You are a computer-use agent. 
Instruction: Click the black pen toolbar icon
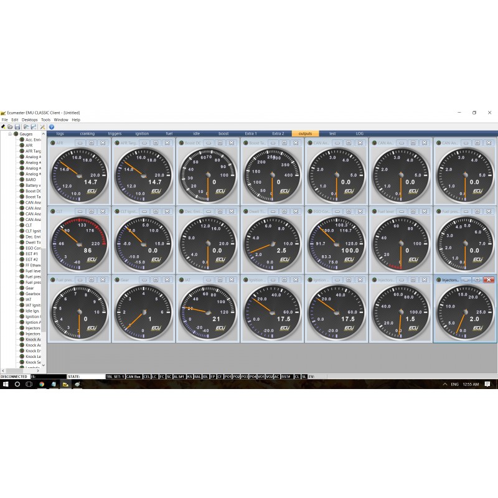pos(3,127)
